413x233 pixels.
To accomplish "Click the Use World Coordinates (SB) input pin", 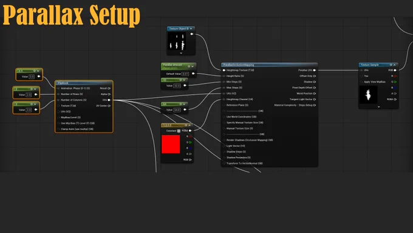I will (x=224, y=117).
